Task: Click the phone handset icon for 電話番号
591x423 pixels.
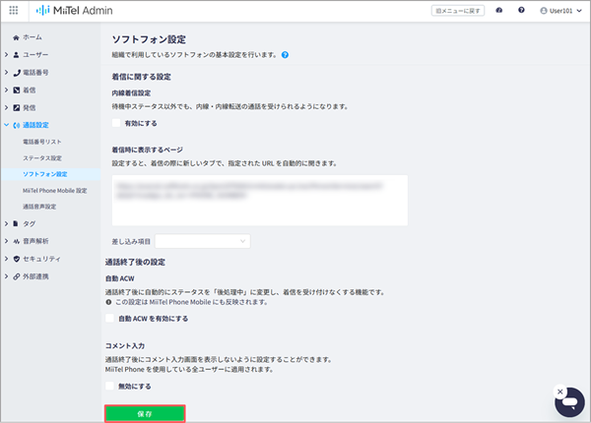Action: [17, 73]
